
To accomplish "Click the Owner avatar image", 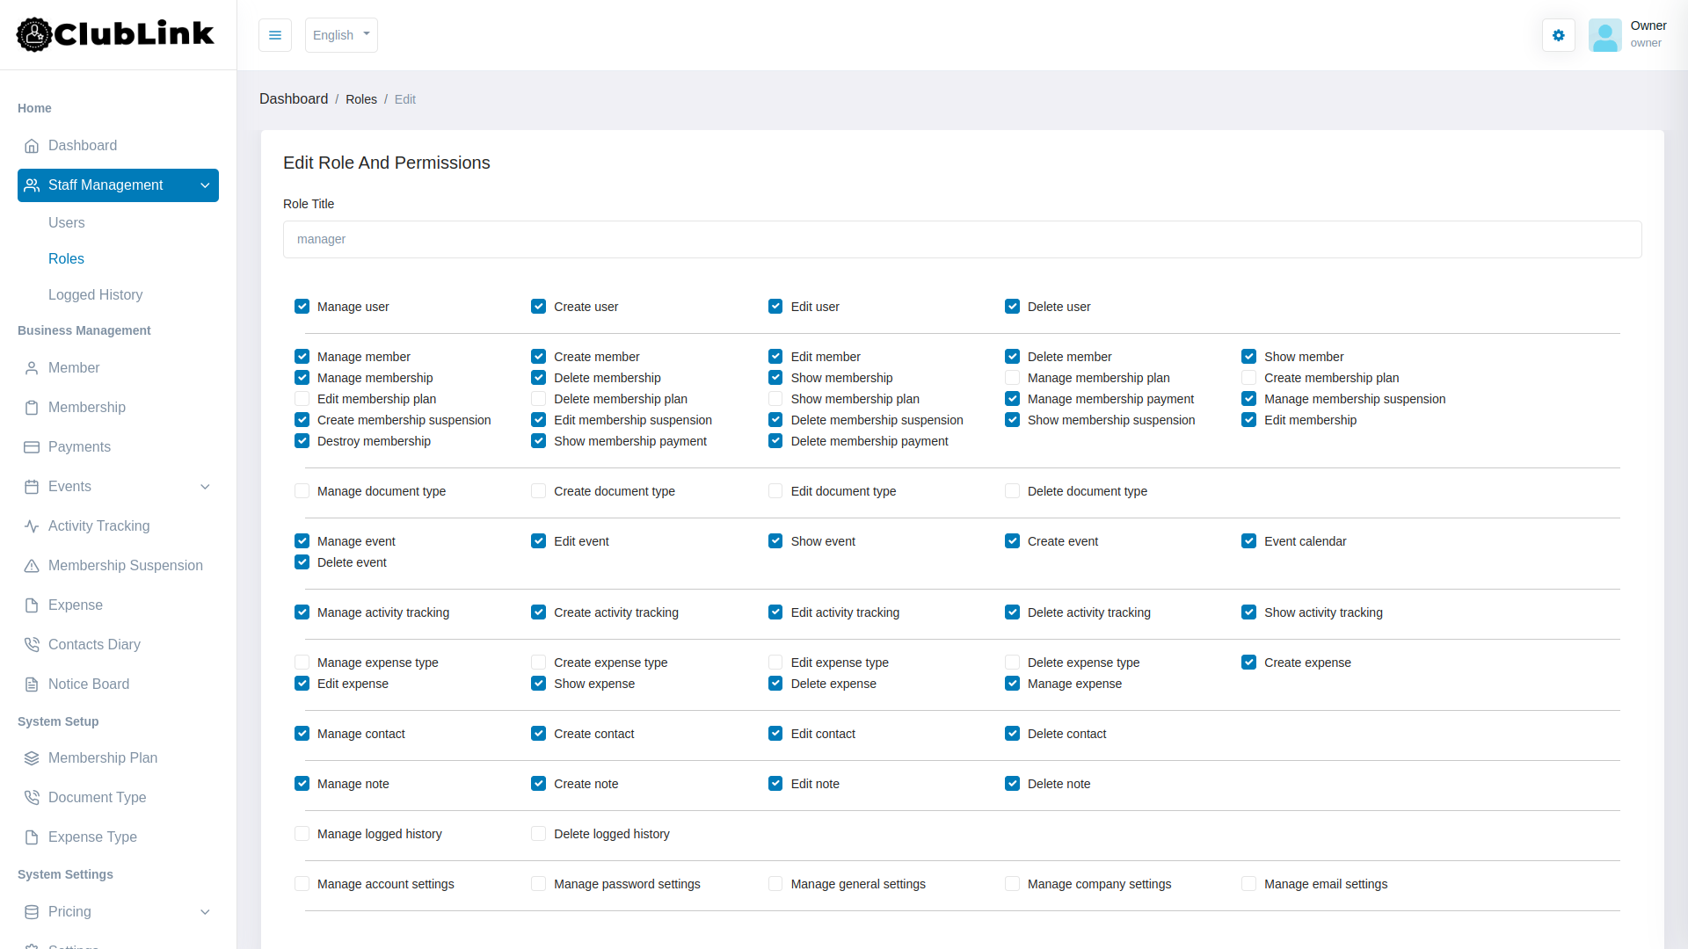I will [x=1604, y=35].
